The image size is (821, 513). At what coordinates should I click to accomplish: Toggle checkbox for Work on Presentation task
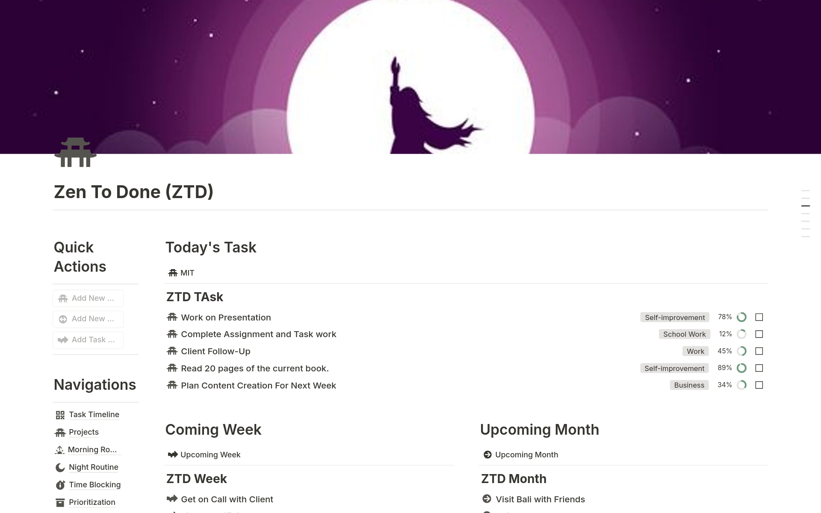(x=759, y=317)
